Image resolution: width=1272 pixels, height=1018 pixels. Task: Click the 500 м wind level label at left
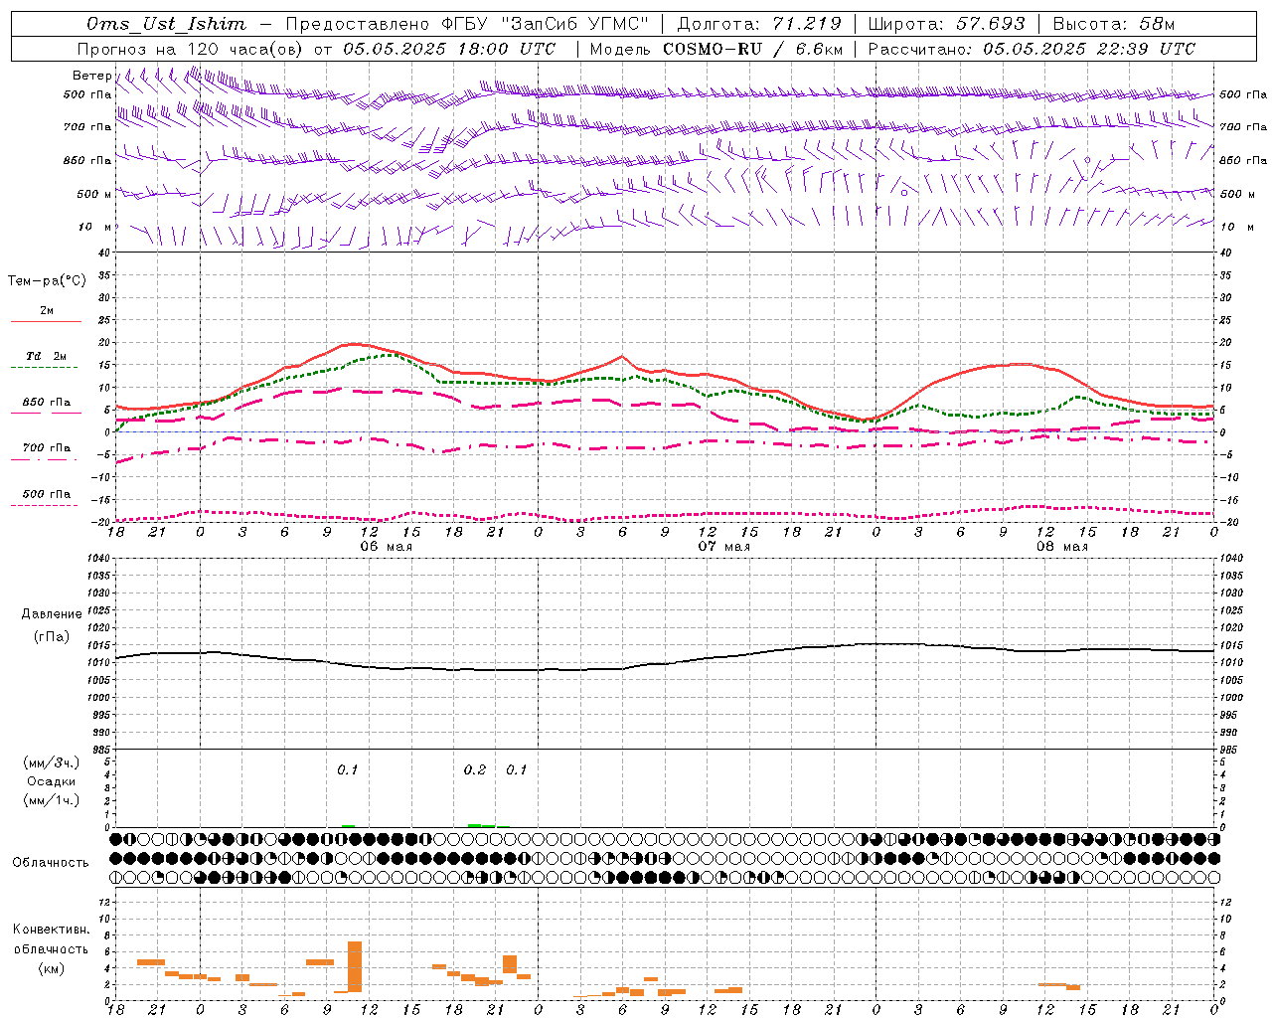pos(94,194)
